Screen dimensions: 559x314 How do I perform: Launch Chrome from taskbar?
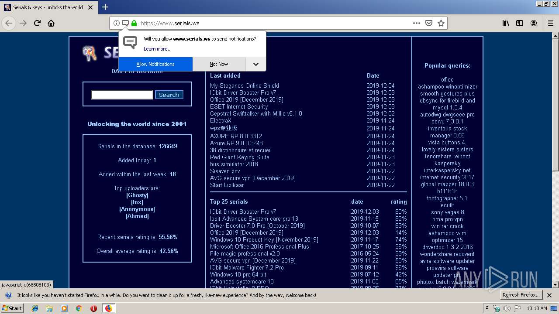coord(79,308)
